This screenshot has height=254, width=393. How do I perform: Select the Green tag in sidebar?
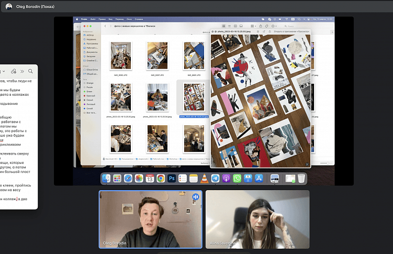click(89, 91)
